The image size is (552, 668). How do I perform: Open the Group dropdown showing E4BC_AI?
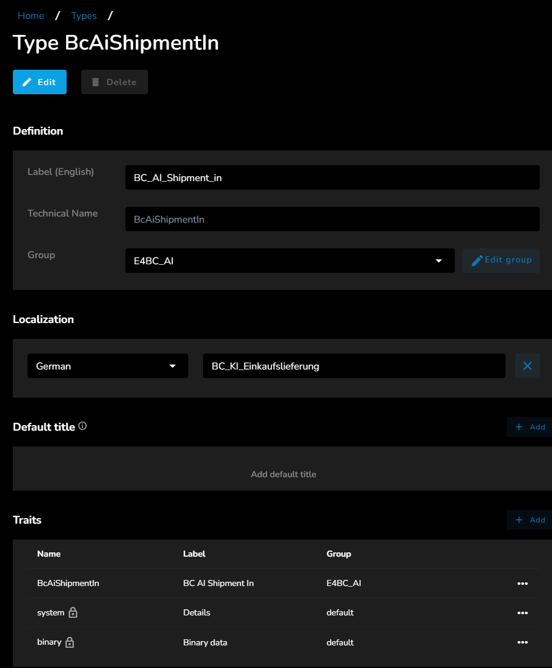point(290,261)
